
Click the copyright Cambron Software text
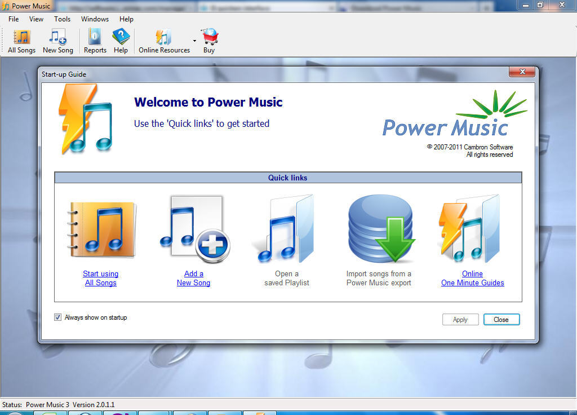[470, 151]
